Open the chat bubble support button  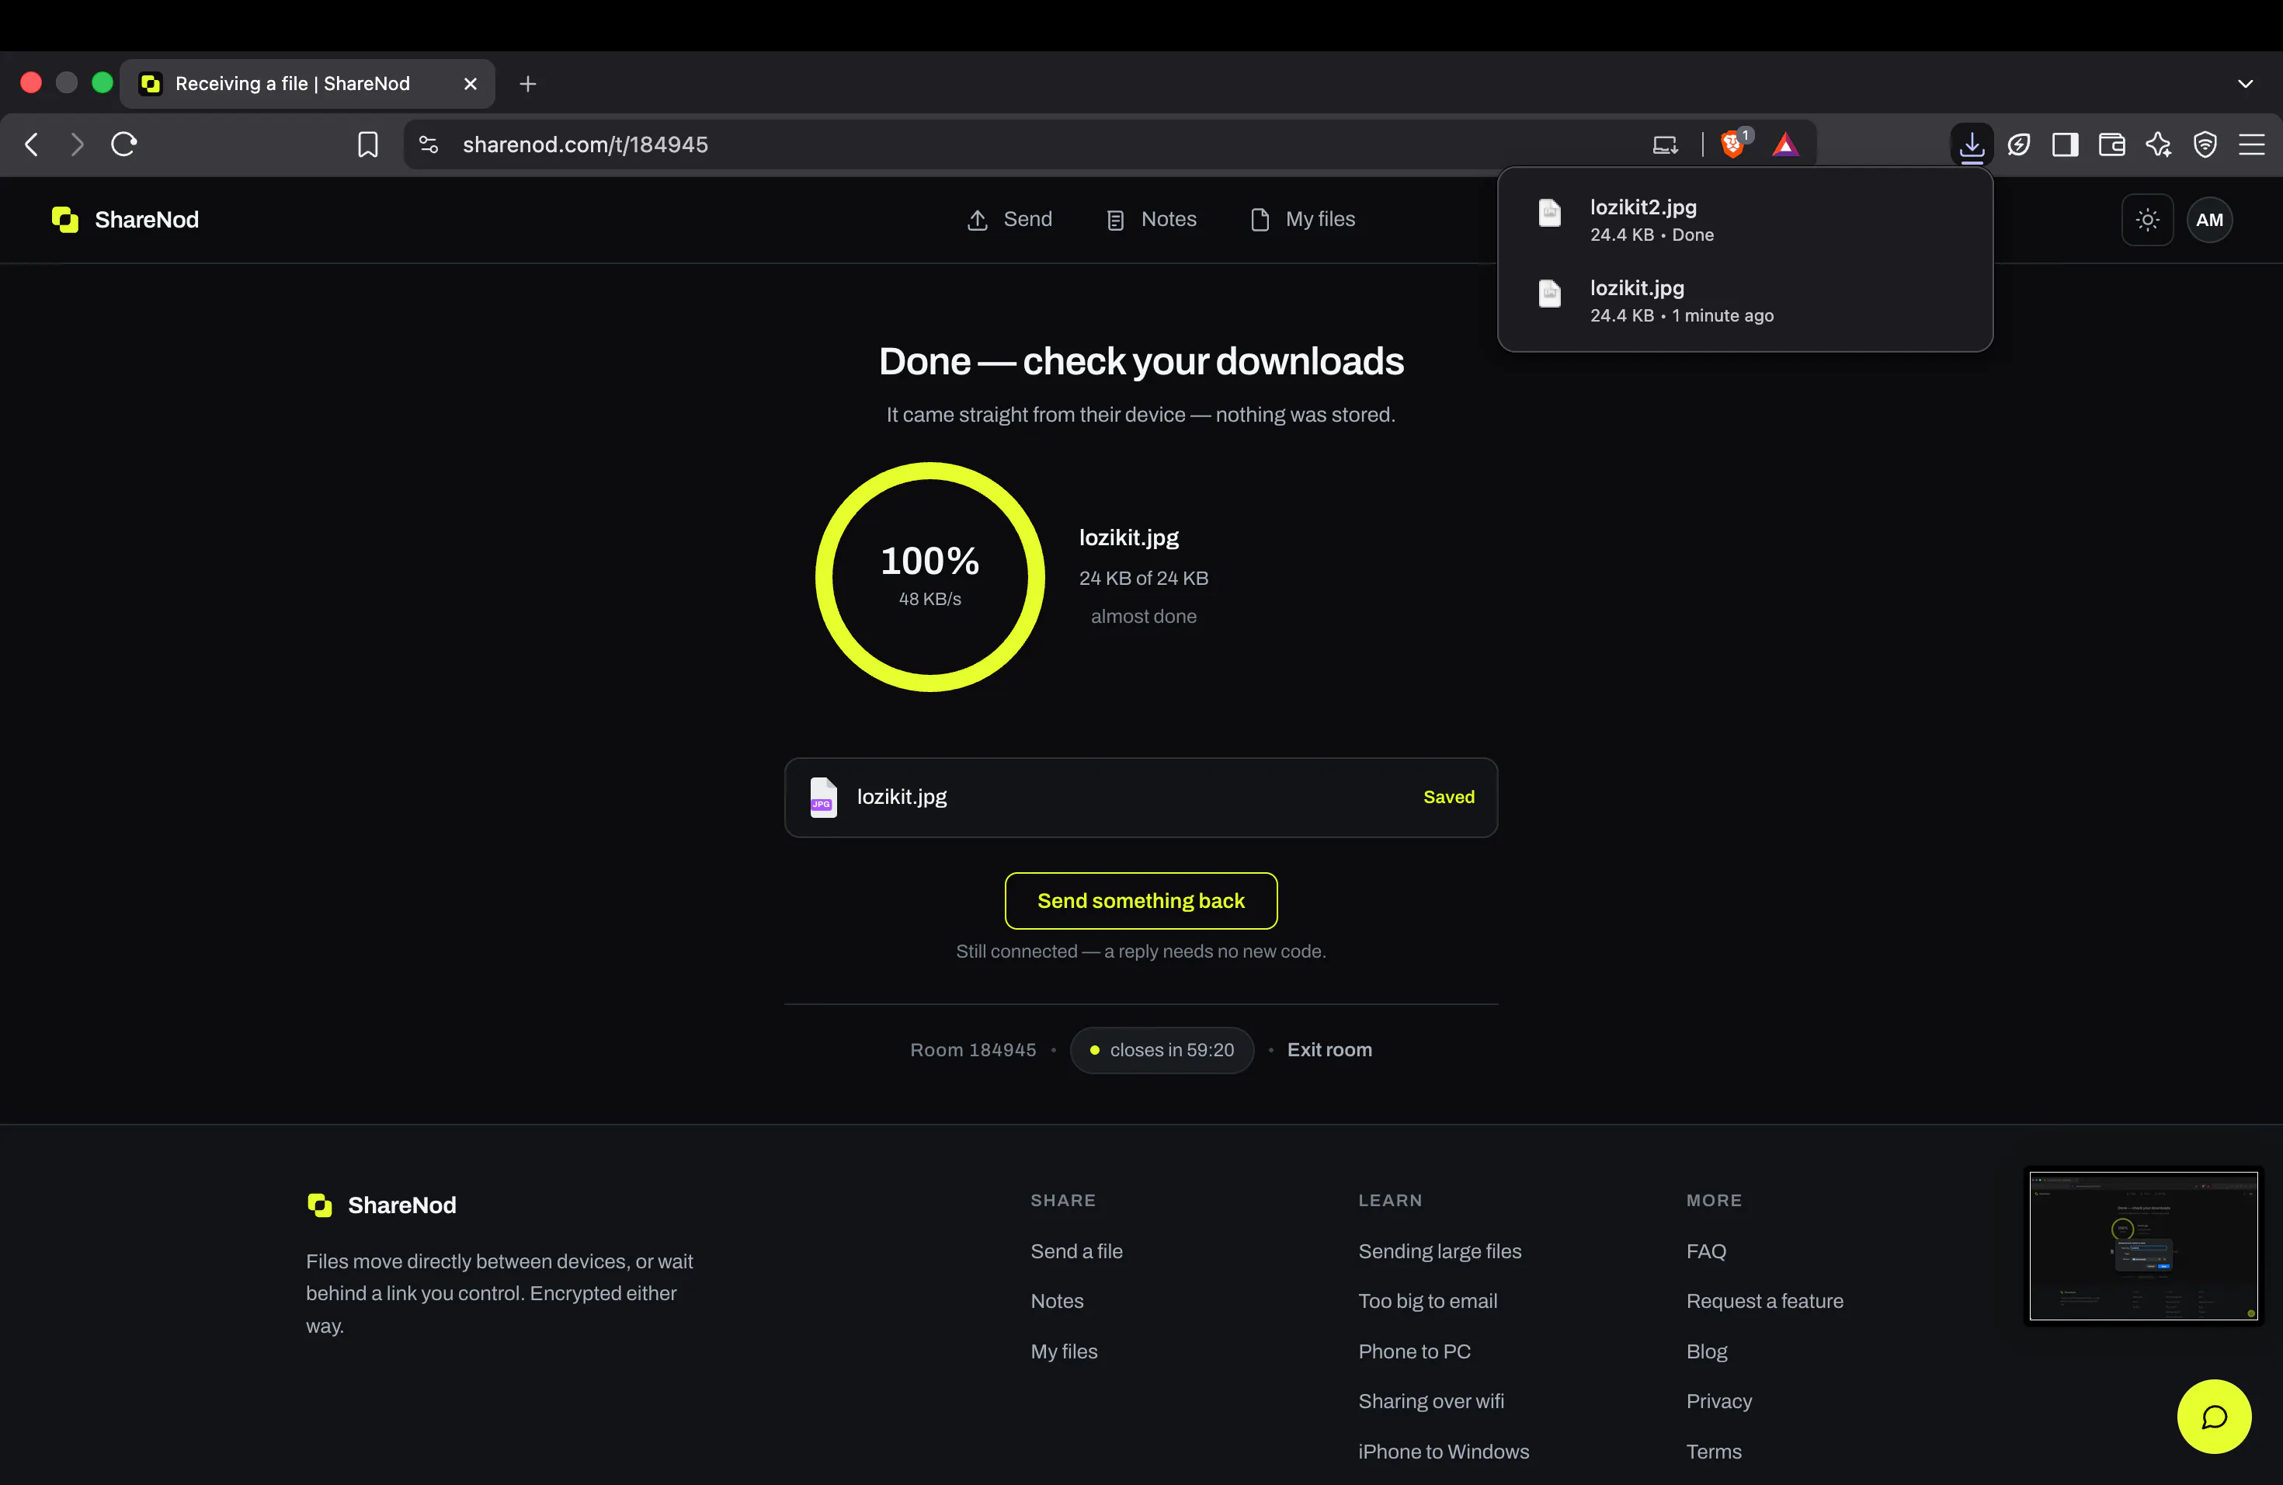[2213, 1416]
